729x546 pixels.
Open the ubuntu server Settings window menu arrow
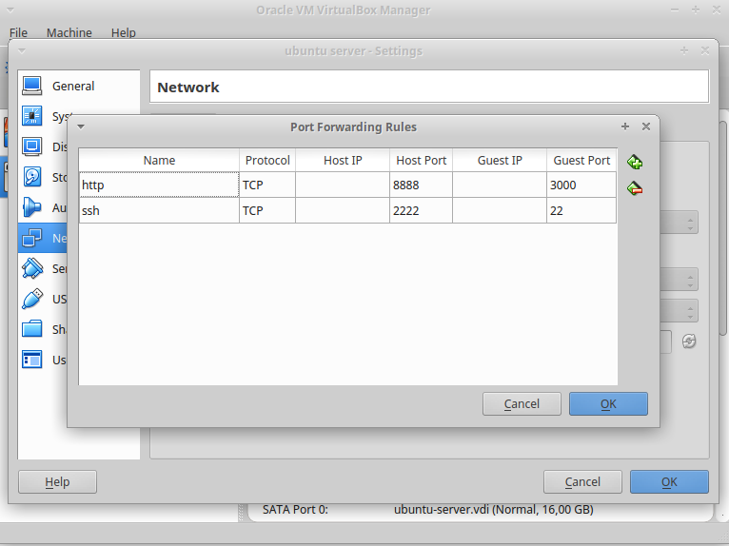[22, 51]
